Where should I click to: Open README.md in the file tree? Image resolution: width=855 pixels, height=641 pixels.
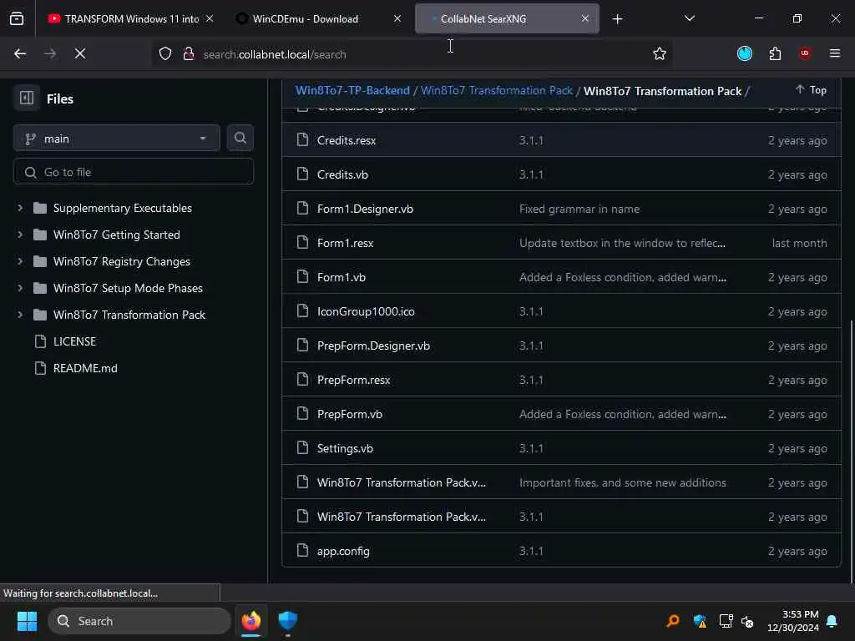85,368
